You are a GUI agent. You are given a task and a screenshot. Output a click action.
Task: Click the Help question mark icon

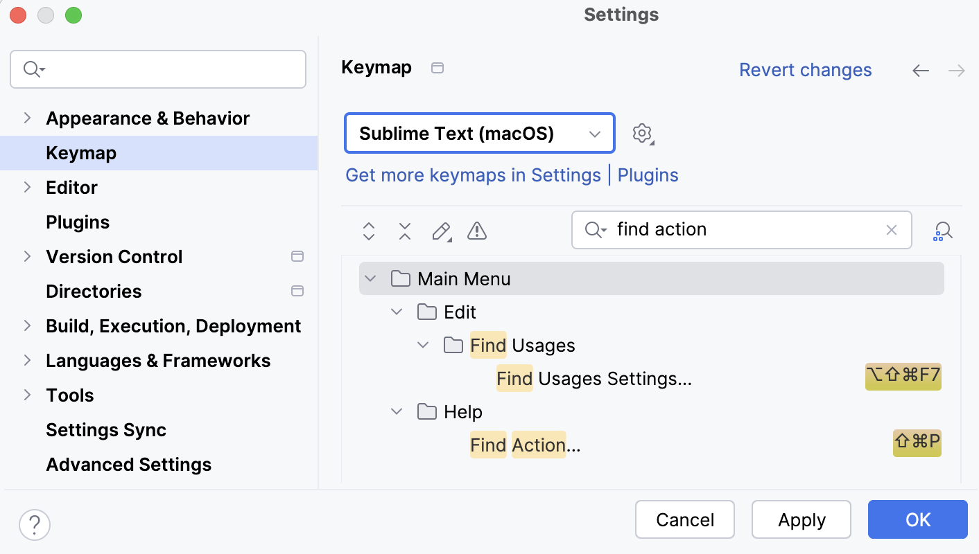pos(34,525)
